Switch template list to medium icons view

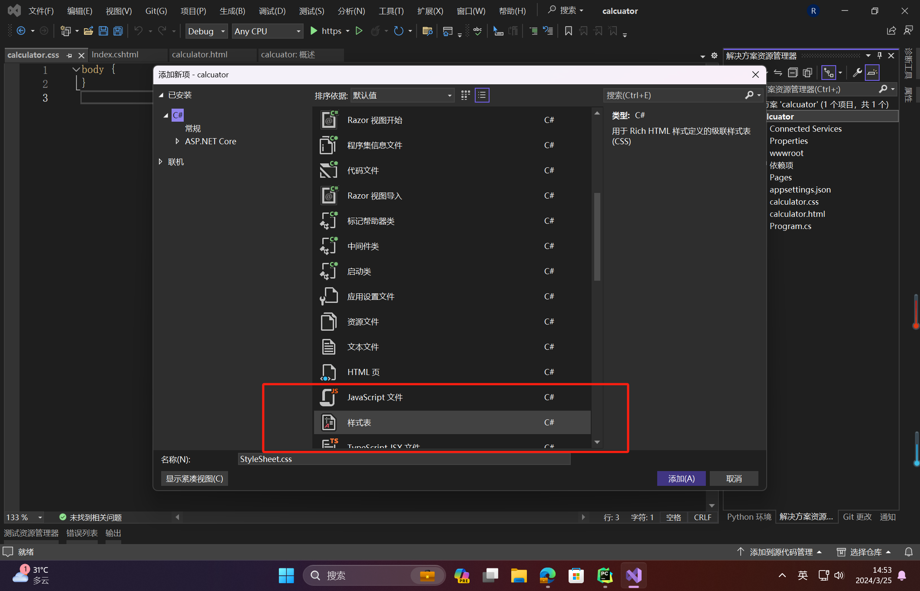pyautogui.click(x=465, y=95)
